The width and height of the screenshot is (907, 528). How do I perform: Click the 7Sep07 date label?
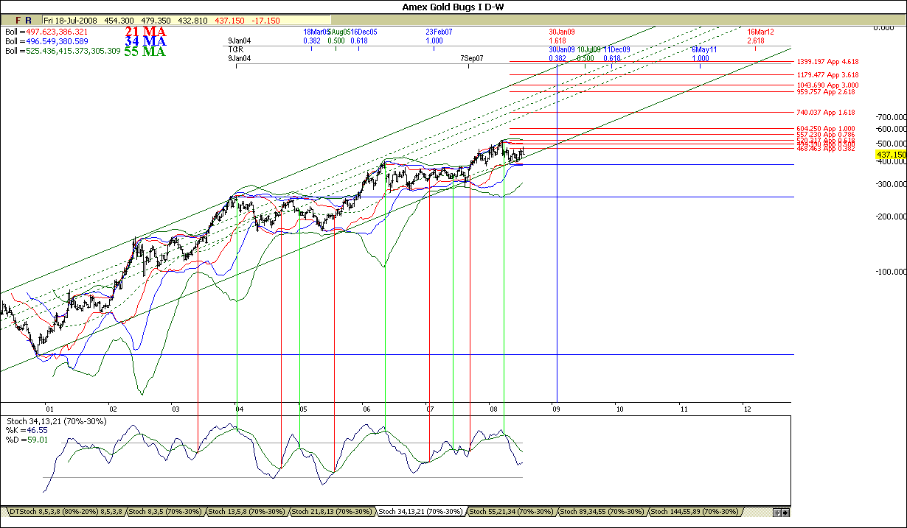(472, 57)
